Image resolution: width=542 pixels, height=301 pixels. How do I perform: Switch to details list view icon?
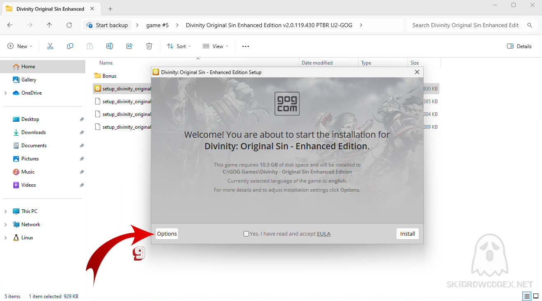click(527, 296)
